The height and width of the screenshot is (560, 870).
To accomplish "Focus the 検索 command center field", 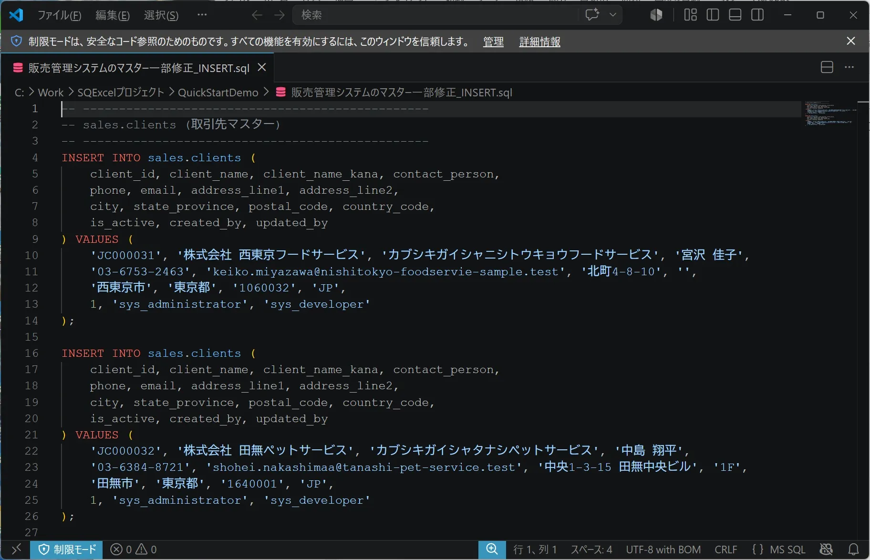I will [x=435, y=15].
